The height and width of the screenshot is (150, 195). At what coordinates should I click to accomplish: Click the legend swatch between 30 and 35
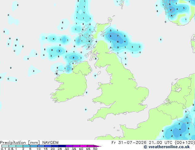pos(69,146)
